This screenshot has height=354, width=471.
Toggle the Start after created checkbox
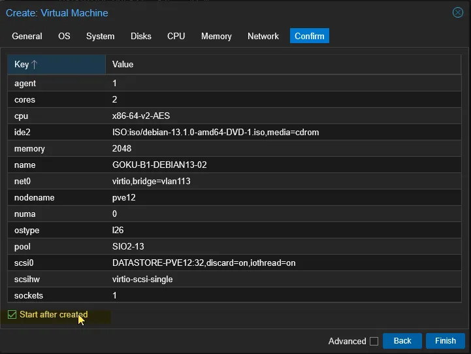point(12,315)
